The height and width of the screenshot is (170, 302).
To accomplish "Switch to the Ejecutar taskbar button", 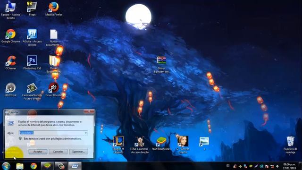I will coord(75,166).
